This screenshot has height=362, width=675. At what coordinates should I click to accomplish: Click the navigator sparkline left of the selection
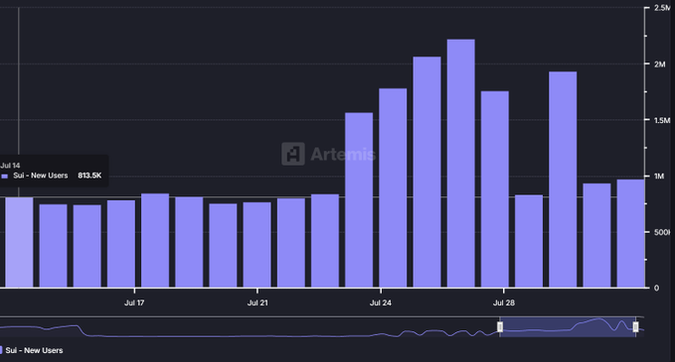tap(250, 330)
